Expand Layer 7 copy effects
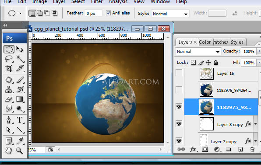This screenshot has width=261, height=165. pos(255,141)
